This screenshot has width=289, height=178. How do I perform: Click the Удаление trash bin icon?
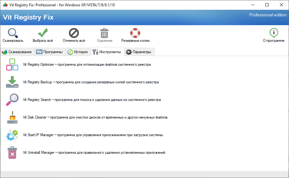pos(104,33)
